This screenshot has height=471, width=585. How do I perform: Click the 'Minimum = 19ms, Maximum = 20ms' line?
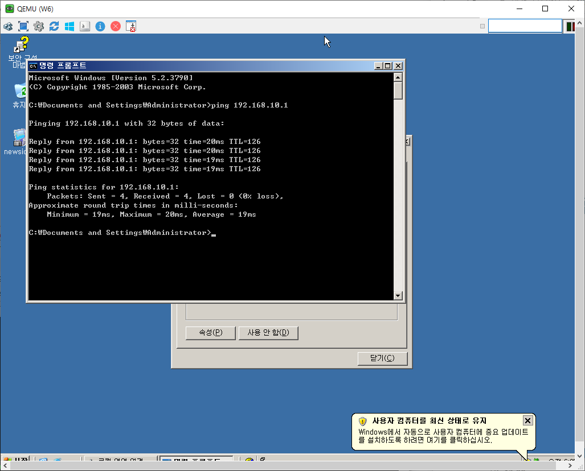pos(152,214)
